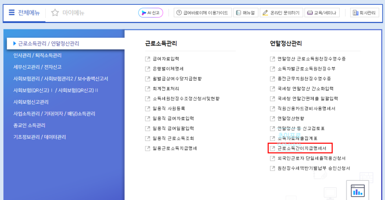Click new-window icon beside 직원신용카드경비사용명세서
Viewport: 385px width, 200px height.
pos(272,108)
